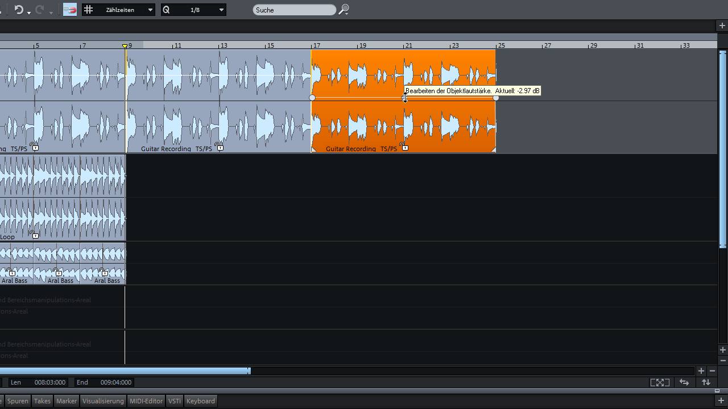This screenshot has width=728, height=409.
Task: Toggle the snap magnet button
Action: 70,10
